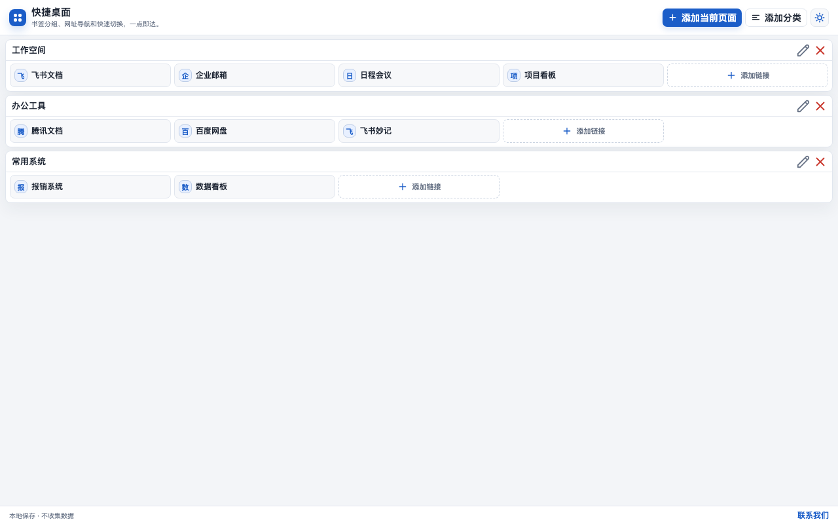Click the 工作空间 category title
This screenshot has height=524, width=838.
click(x=29, y=50)
